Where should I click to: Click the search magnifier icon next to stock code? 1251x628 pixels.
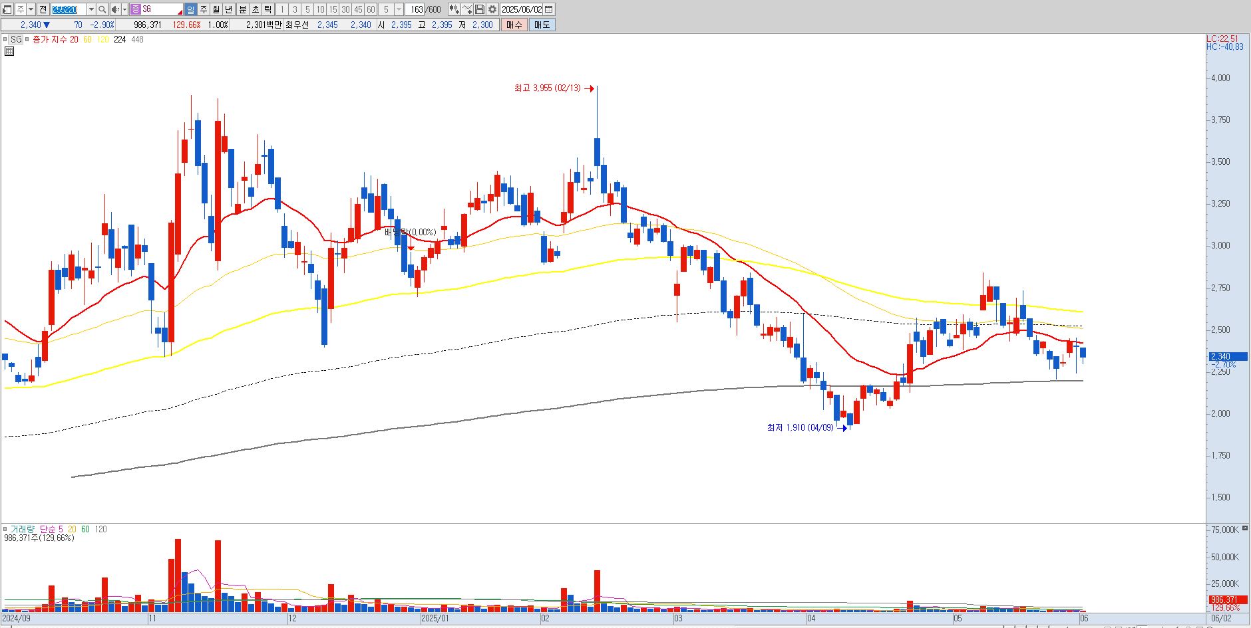102,9
